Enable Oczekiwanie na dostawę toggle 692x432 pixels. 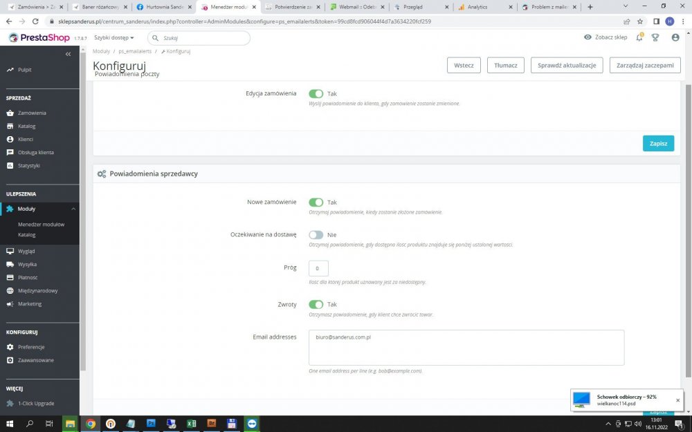[x=316, y=235]
